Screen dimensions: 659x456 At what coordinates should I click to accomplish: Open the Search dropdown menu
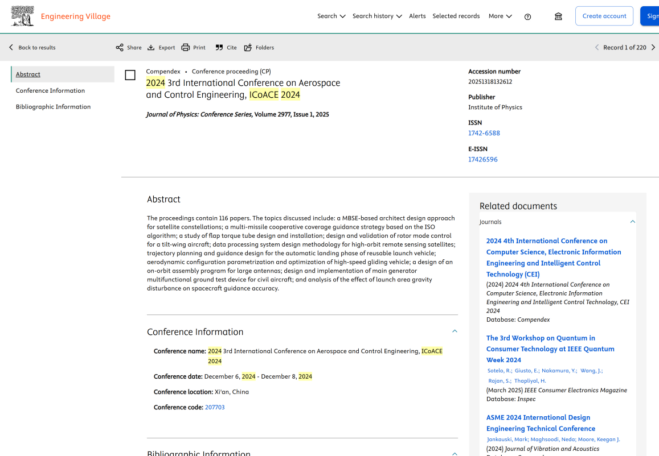click(x=331, y=16)
